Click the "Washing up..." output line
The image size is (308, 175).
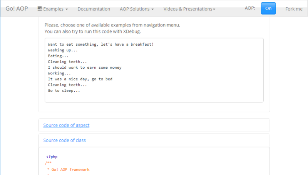(x=63, y=50)
